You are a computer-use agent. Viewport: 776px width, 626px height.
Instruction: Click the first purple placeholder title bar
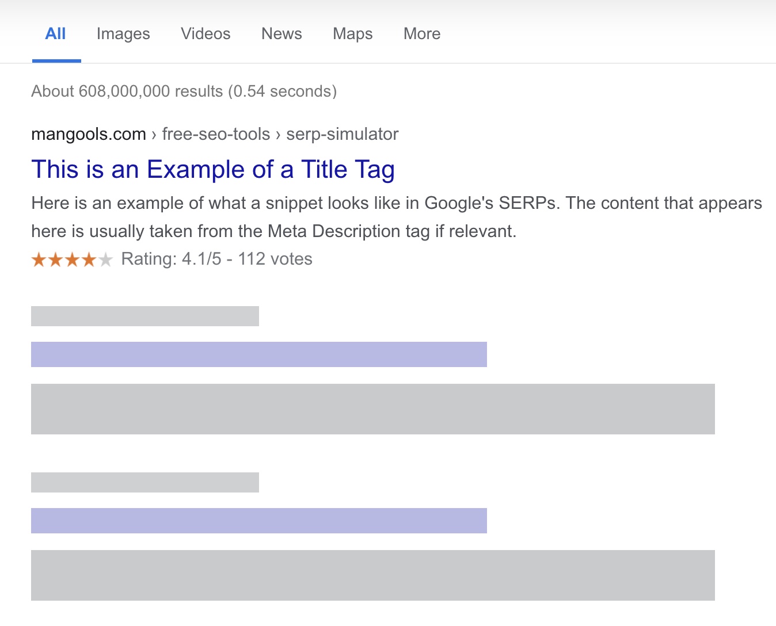pos(258,354)
